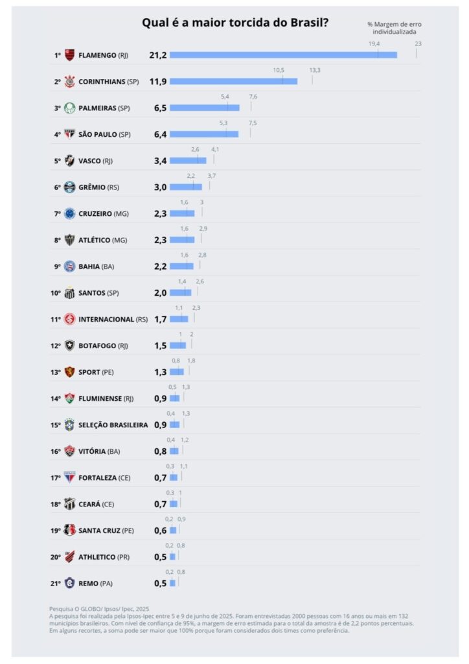Click the chart title 'Qual é a maior torcida do Brasil?'
The height and width of the screenshot is (664, 469).
[235, 23]
